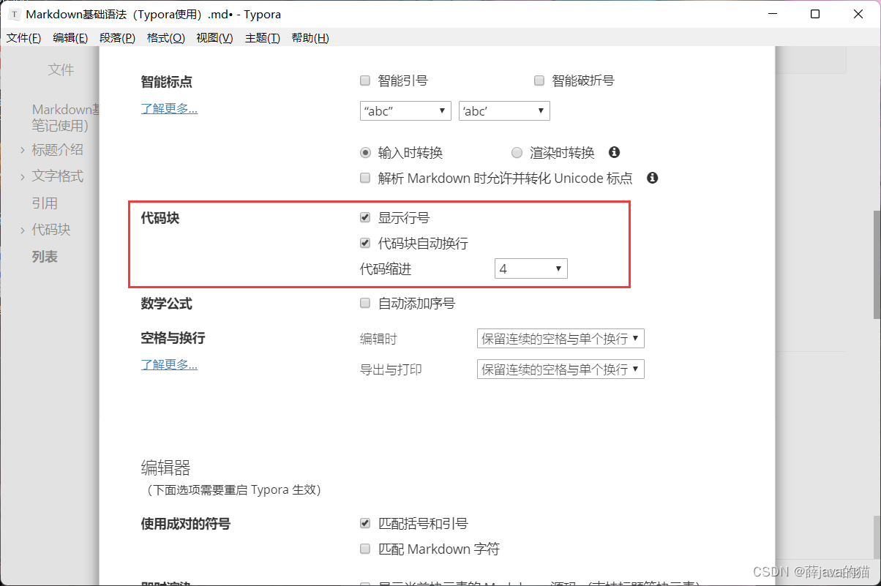Click the 空格与换行 section heading
The height and width of the screenshot is (586, 881).
[x=173, y=338]
